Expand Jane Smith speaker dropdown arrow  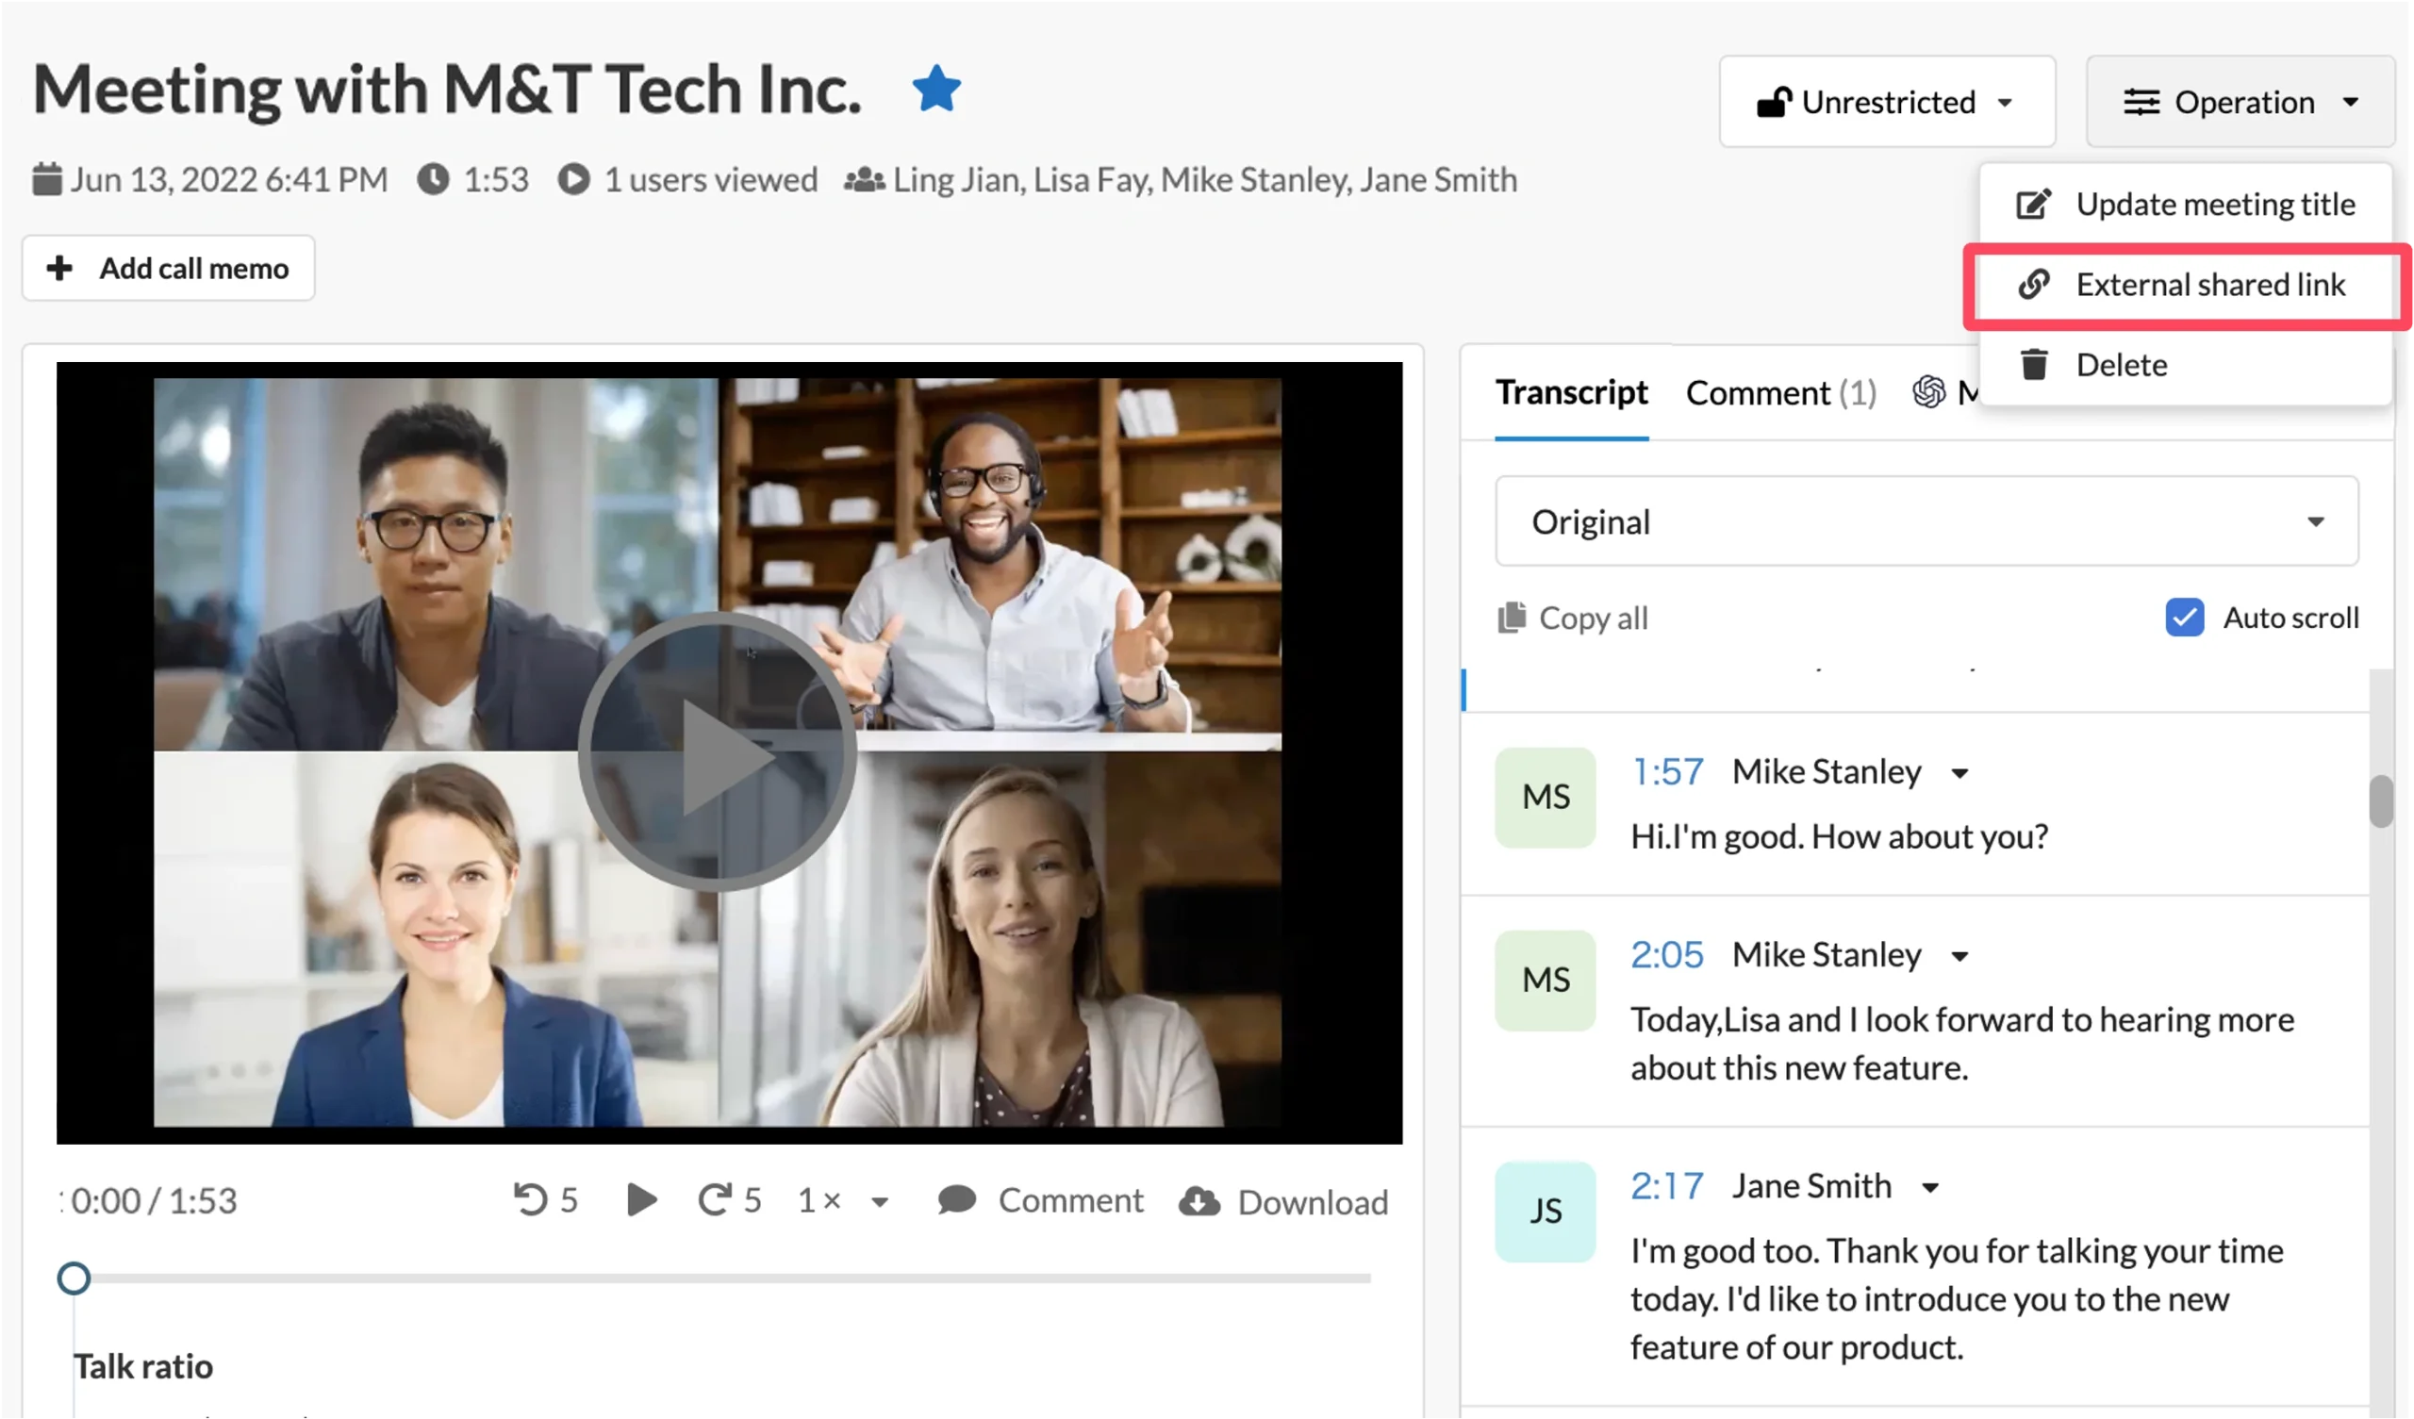pyautogui.click(x=1930, y=1188)
